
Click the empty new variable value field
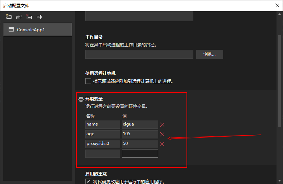coord(140,154)
